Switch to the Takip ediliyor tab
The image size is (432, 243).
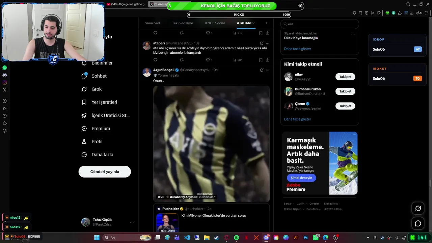tap(183, 23)
